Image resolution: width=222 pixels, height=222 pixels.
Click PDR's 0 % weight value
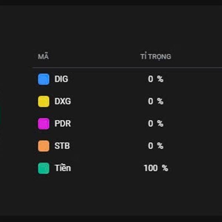click(156, 124)
